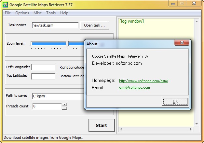Click the 'Right Longitude' label
This screenshot has width=204, height=143.
(x=72, y=67)
